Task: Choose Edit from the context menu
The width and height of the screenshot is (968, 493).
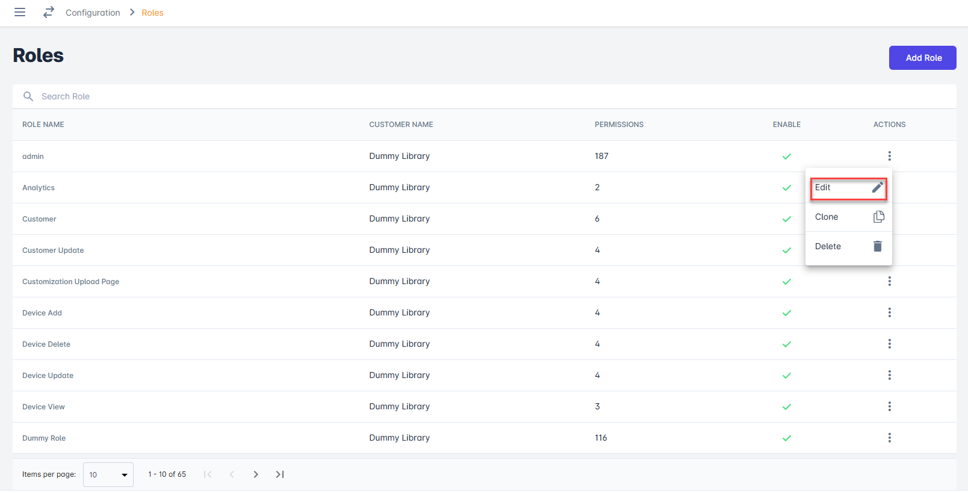Action: (848, 188)
